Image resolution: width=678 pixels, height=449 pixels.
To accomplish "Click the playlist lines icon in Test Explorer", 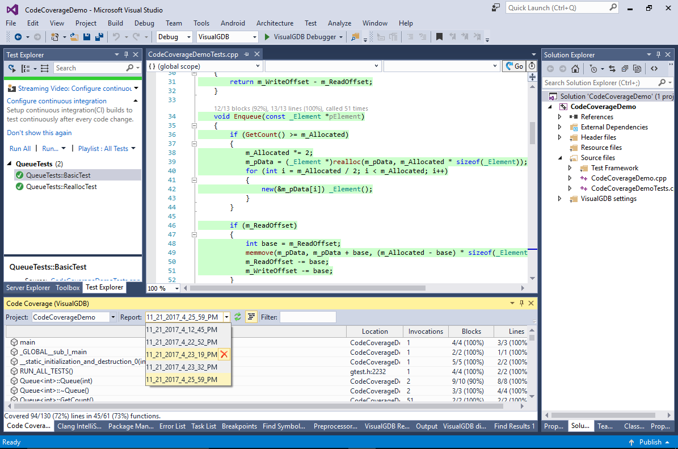I will pos(44,68).
